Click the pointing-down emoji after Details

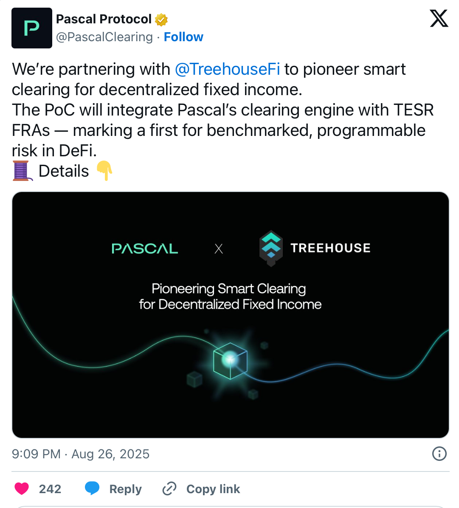(104, 171)
